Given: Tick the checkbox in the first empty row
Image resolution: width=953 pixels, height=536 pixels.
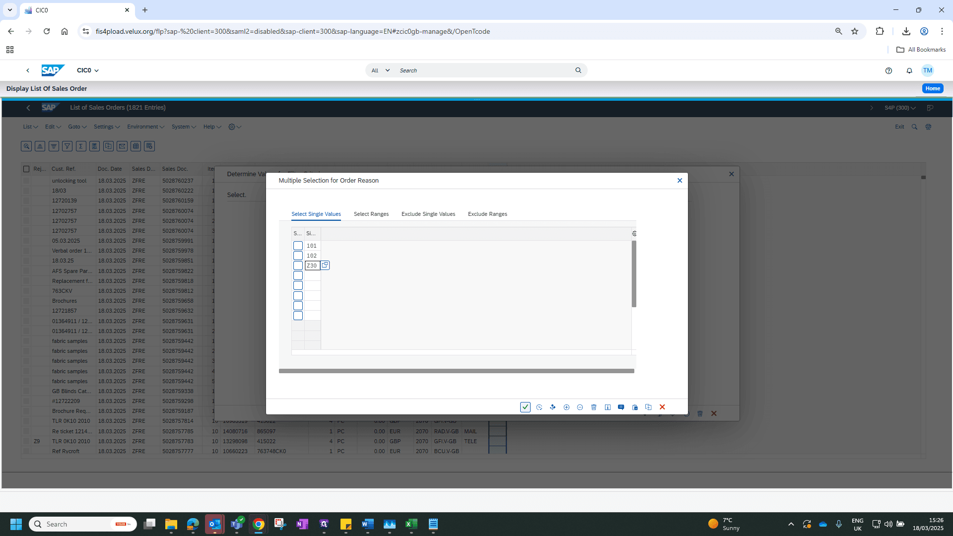Looking at the screenshot, I should tap(298, 275).
